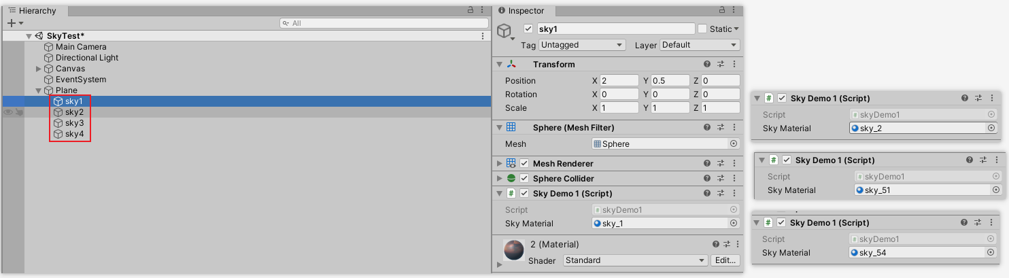Open the Inspector panel options menu
Viewport: 1009px width, 278px height.
pos(735,10)
